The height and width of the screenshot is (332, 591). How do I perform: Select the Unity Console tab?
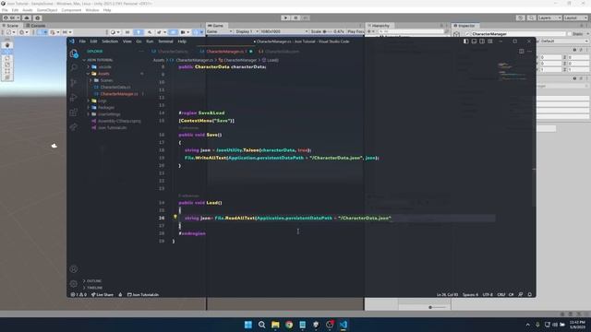point(35,26)
